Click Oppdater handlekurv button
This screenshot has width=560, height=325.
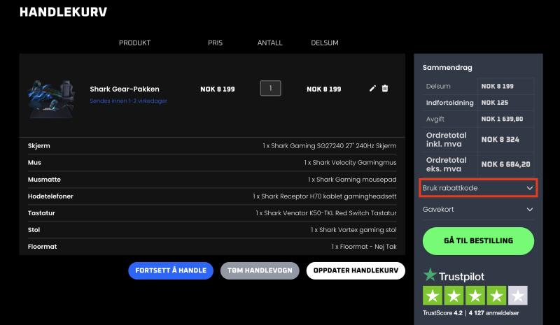pos(356,270)
